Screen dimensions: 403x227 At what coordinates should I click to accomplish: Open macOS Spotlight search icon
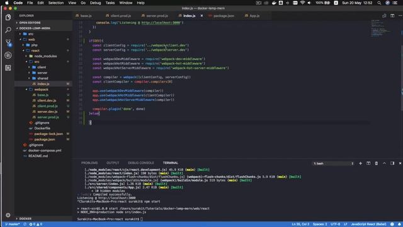[379, 3]
